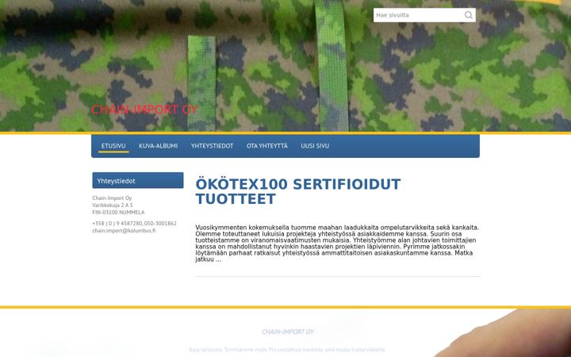Select the UUSI SIVU menu item
This screenshot has width=571, height=357.
click(x=315, y=146)
